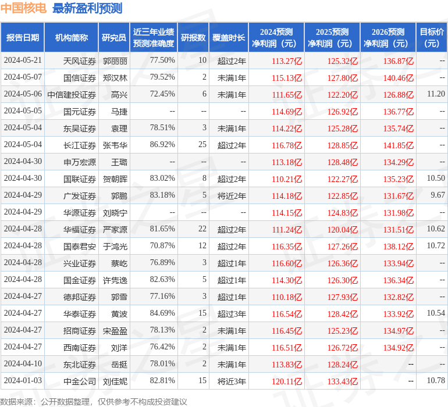Click researcher name 郑汉林

115,78
